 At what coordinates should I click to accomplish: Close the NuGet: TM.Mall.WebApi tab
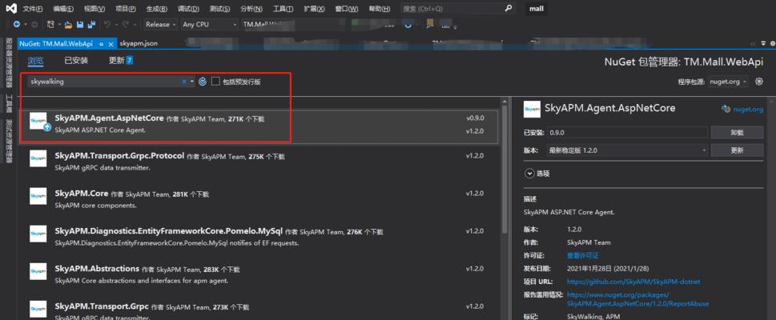111,44
